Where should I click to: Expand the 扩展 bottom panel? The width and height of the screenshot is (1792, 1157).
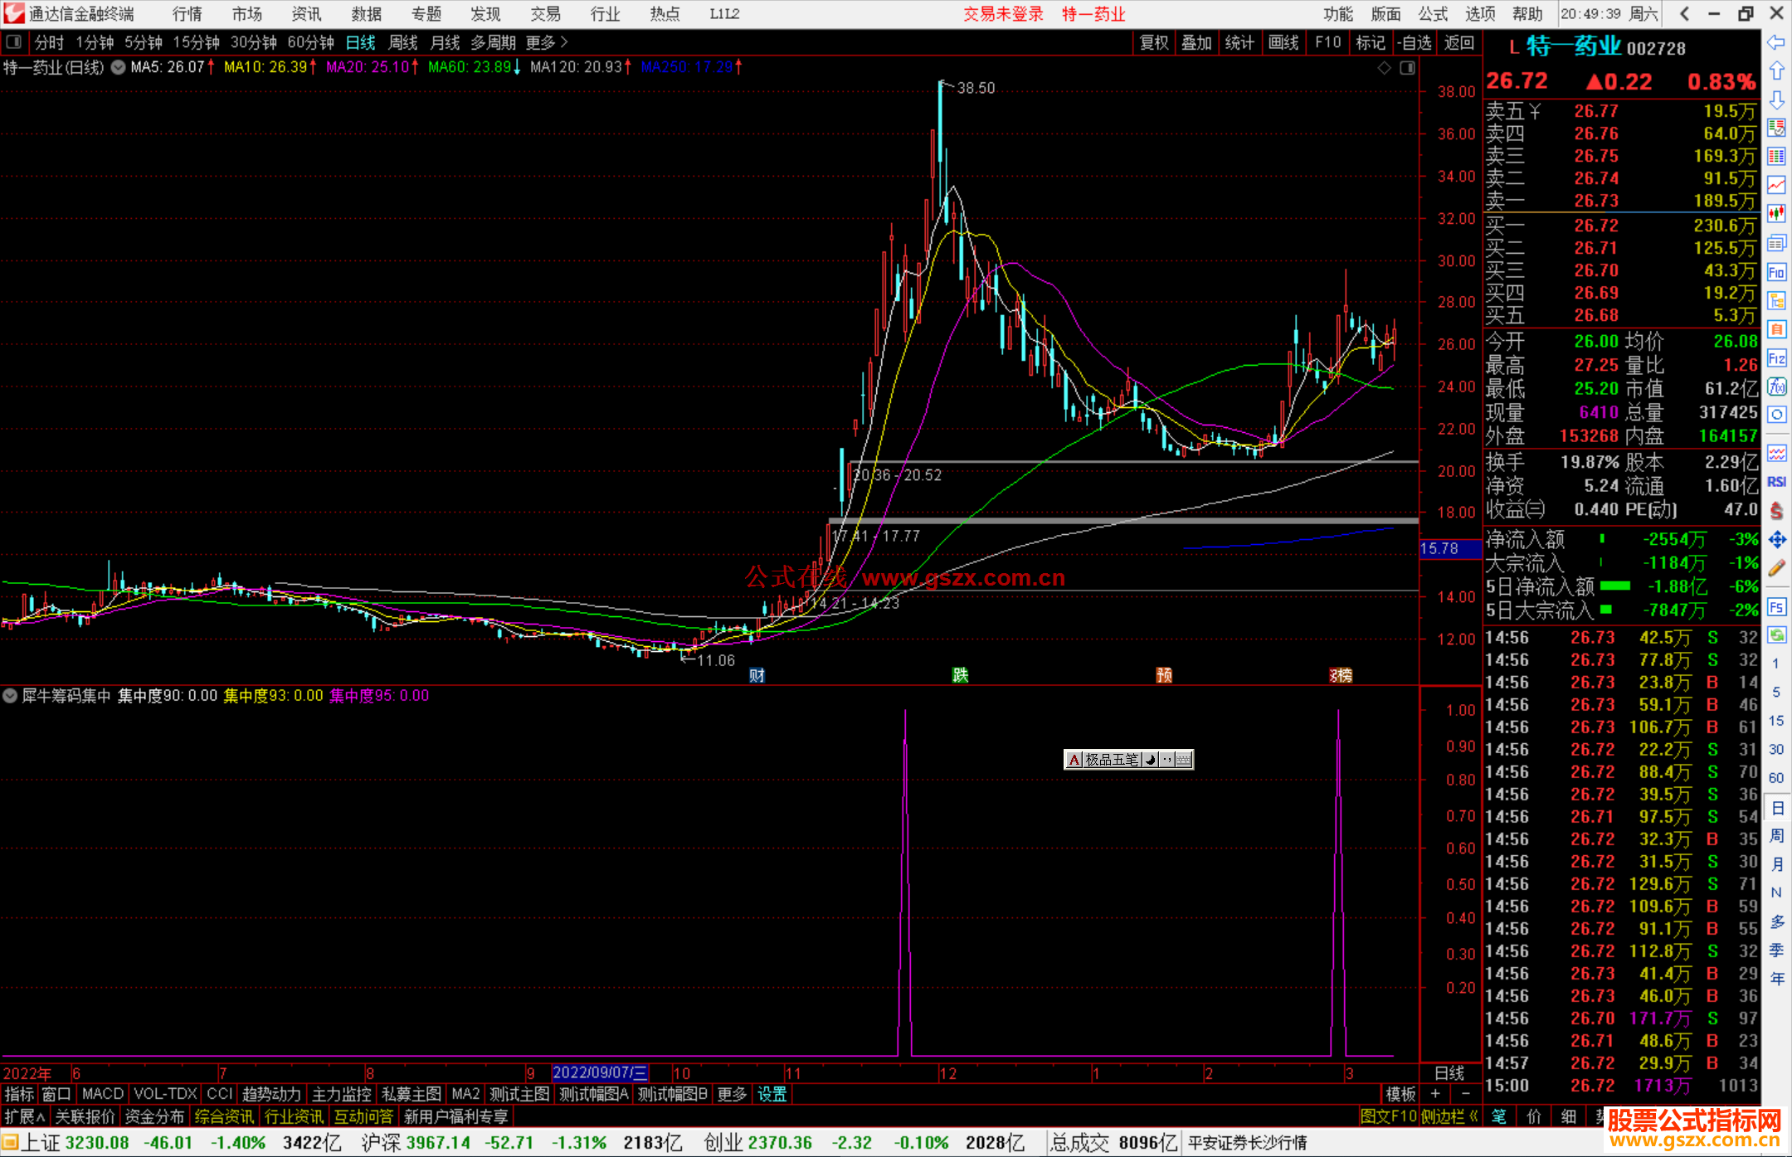(x=24, y=1116)
